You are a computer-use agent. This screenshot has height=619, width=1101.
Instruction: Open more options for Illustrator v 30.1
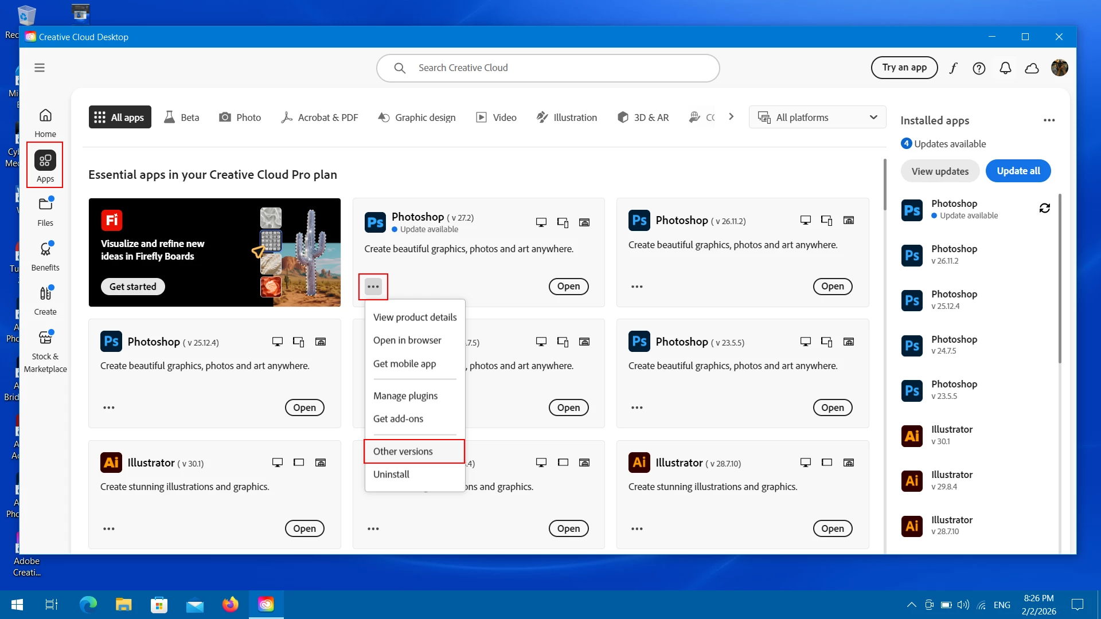[109, 528]
